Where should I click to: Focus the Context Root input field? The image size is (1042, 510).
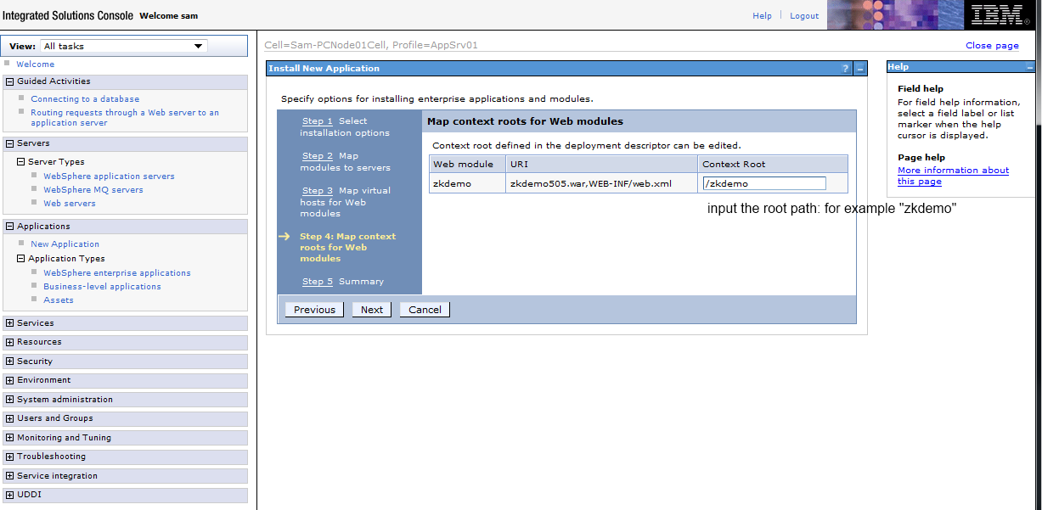(764, 183)
